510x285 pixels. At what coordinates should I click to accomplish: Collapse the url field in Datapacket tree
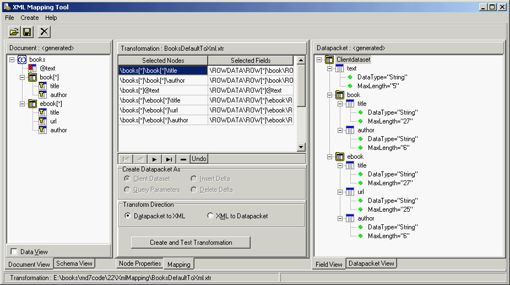(340, 192)
